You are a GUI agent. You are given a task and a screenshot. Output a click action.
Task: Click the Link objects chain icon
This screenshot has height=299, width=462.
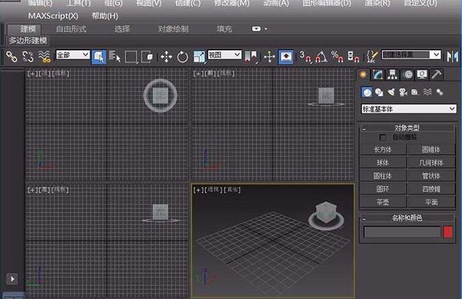[11, 56]
